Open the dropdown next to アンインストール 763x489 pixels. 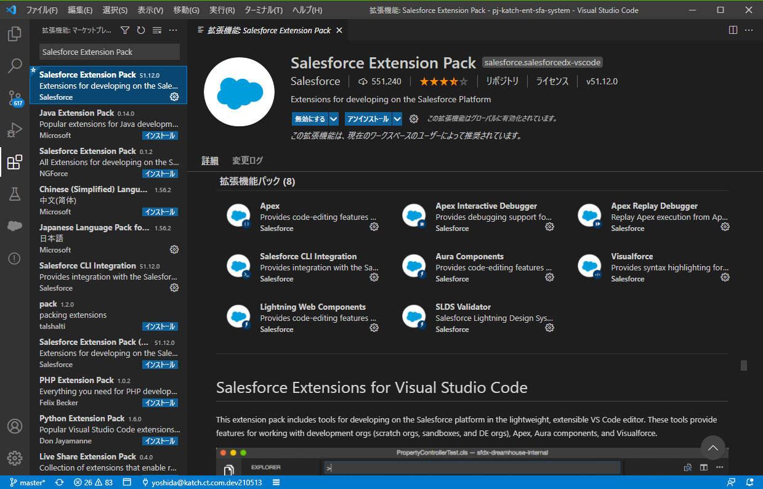pos(397,118)
